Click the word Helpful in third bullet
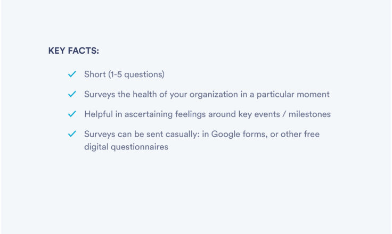Screen dimensions: 392x234 tap(99, 114)
